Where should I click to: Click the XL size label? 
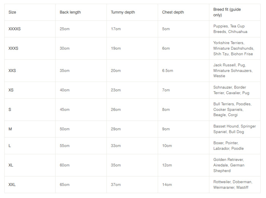coord(11,165)
